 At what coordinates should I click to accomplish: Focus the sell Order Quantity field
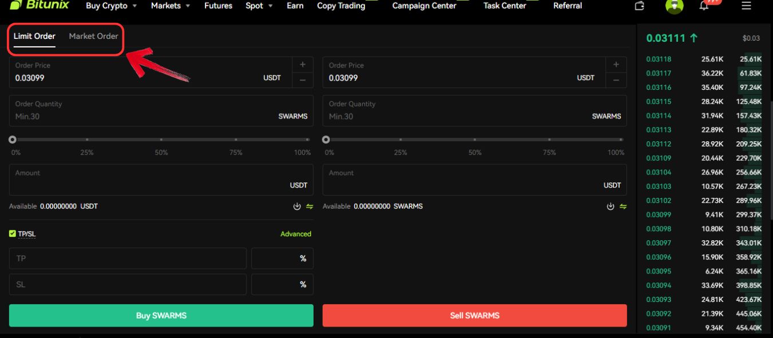coord(475,111)
